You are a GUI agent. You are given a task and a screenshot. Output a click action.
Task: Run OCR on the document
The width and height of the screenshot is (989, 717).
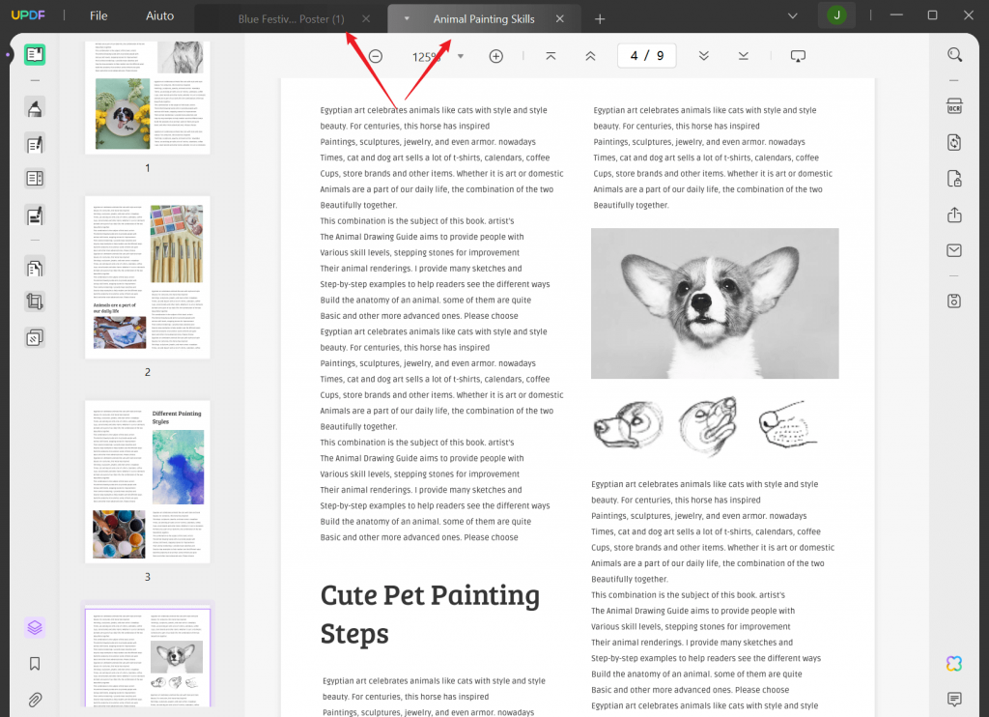pos(954,105)
